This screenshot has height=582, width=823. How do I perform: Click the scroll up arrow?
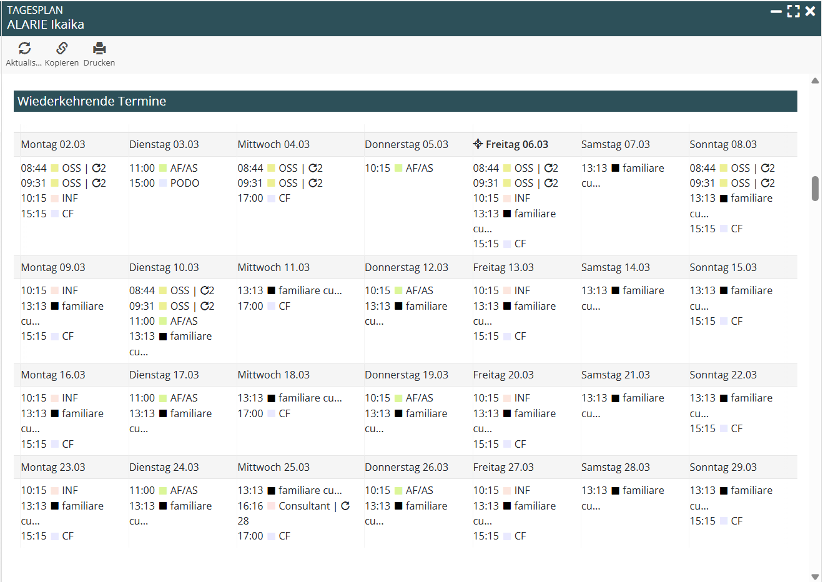(815, 81)
